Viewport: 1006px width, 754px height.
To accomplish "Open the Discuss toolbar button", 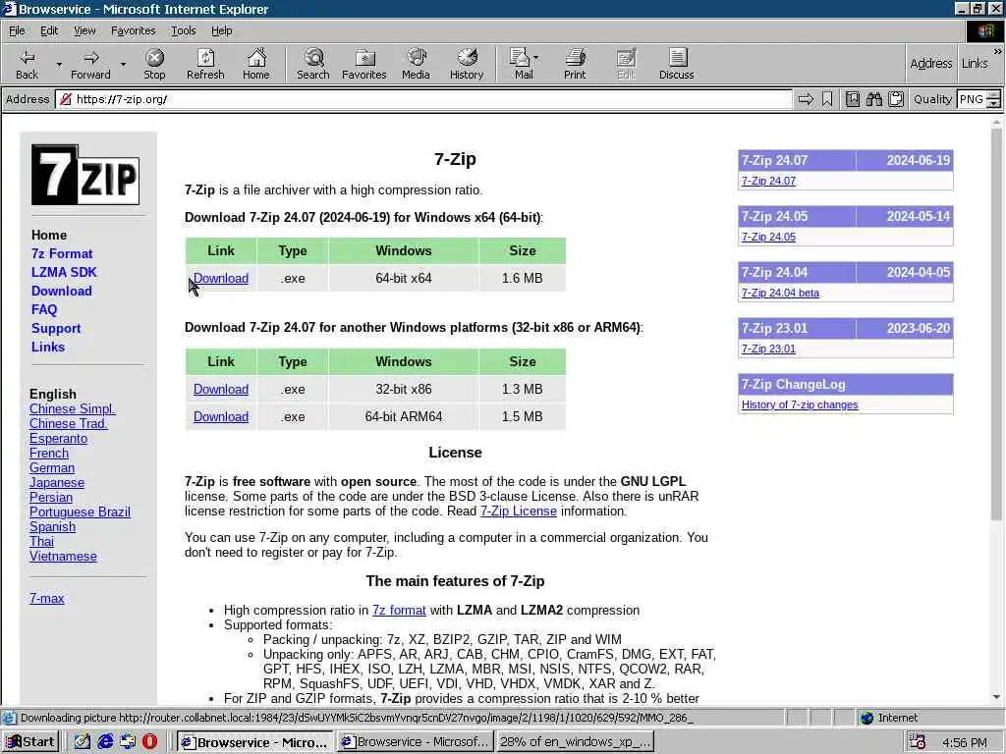I will (x=676, y=64).
